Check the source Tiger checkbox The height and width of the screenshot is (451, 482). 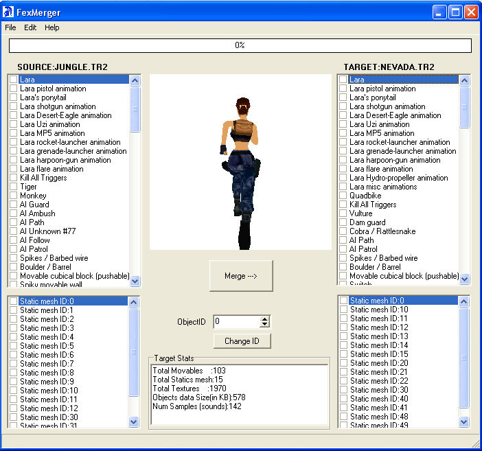(x=13, y=187)
